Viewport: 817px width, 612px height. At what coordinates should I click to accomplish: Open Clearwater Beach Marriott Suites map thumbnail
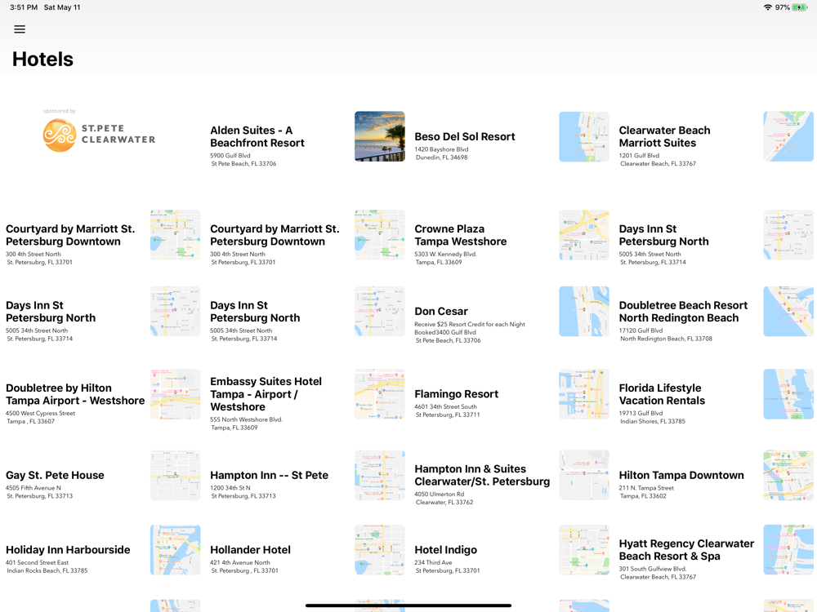point(788,136)
